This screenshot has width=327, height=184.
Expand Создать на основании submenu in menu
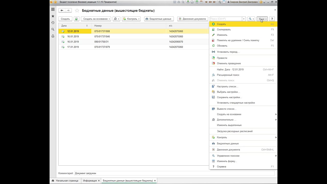tap(243, 114)
